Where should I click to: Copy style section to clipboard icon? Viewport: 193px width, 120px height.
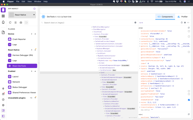tap(189, 114)
